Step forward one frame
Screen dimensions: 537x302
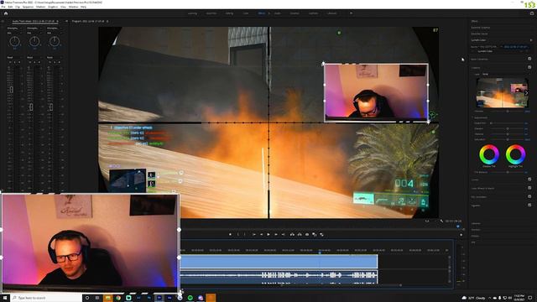coord(276,235)
